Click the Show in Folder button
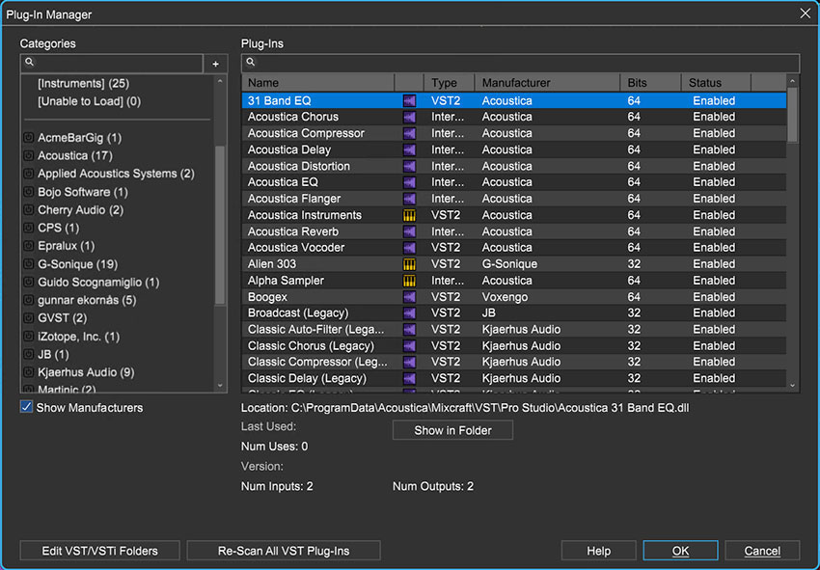 452,430
